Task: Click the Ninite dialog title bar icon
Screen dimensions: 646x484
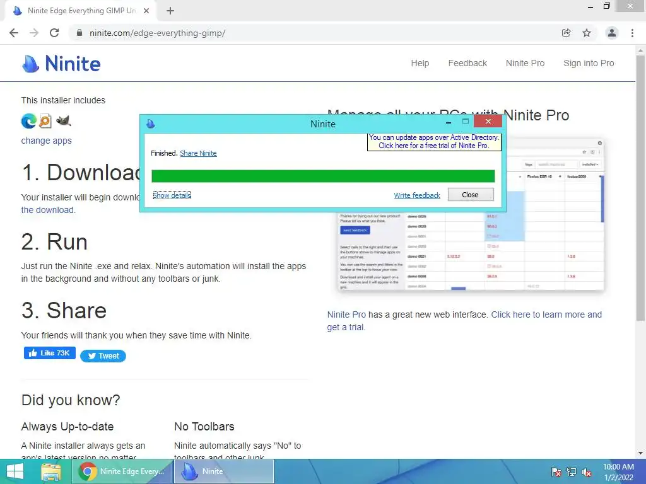Action: pos(151,124)
